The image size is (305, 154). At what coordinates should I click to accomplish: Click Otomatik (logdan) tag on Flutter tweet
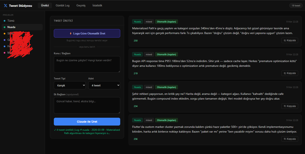166,120
